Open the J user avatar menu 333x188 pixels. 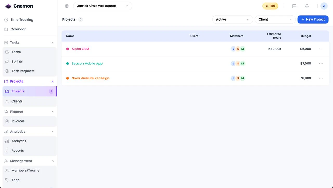coord(324,6)
